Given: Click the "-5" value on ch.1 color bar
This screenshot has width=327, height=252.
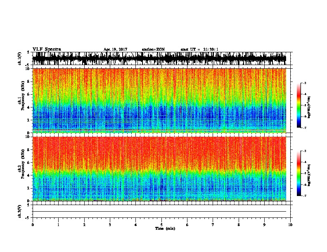Looking at the screenshot, I should pos(304,105).
